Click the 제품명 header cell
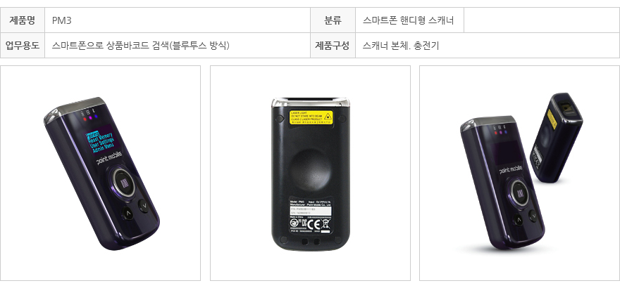The height and width of the screenshot is (288, 620). [x=23, y=20]
